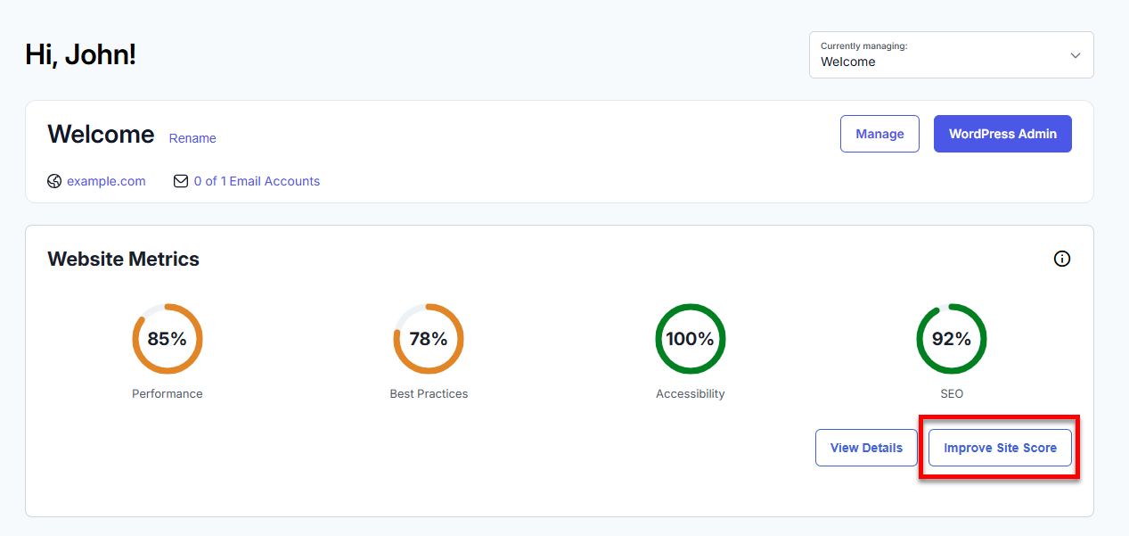Click the envelope email icon
Image resolution: width=1129 pixels, height=536 pixels.
click(x=181, y=181)
